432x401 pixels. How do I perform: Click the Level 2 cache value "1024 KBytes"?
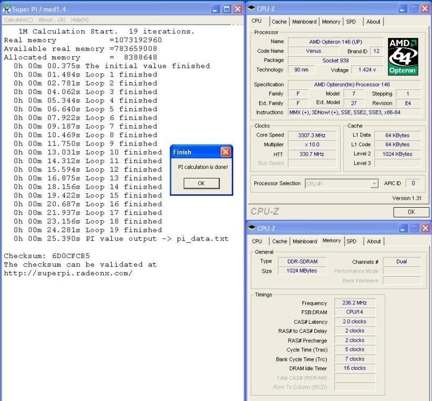pyautogui.click(x=397, y=154)
